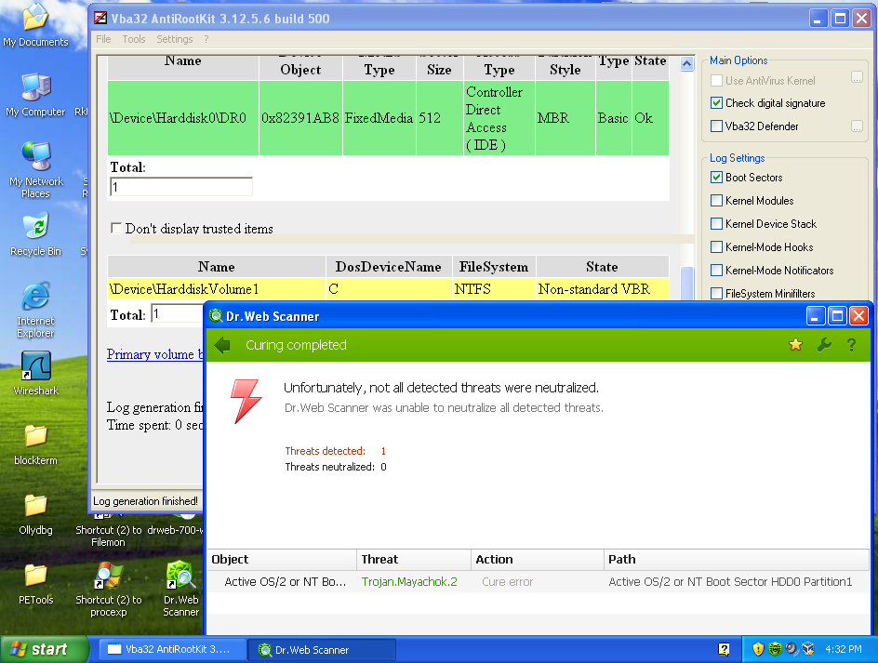Viewport: 878px width, 663px height.
Task: Open My Documents desktop icon
Action: (35, 25)
